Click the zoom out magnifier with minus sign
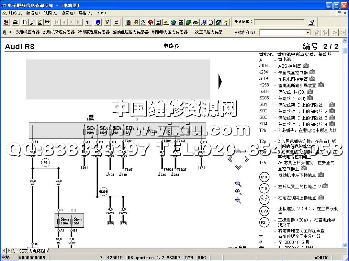 (238, 200)
